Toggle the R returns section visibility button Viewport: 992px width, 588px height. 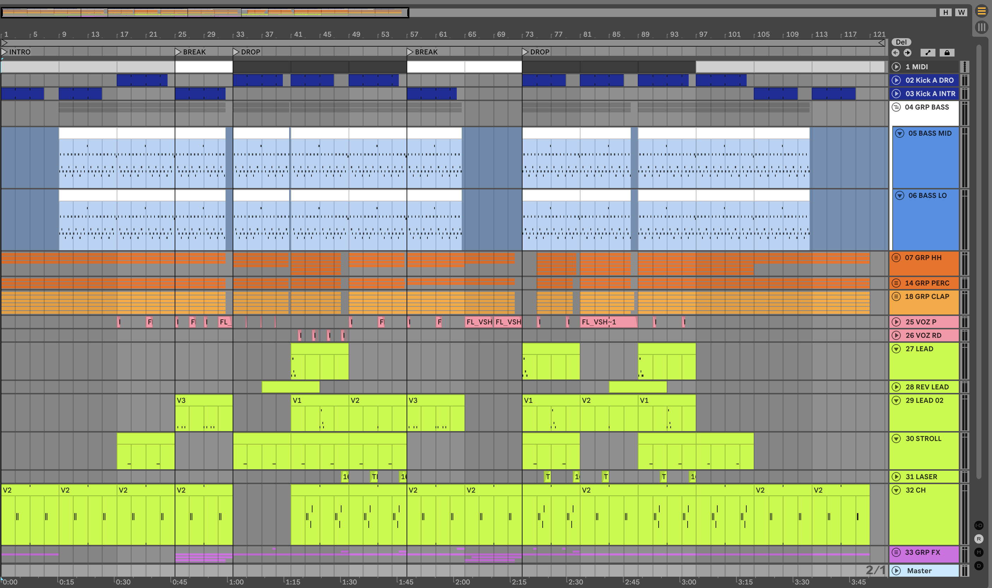coord(979,539)
